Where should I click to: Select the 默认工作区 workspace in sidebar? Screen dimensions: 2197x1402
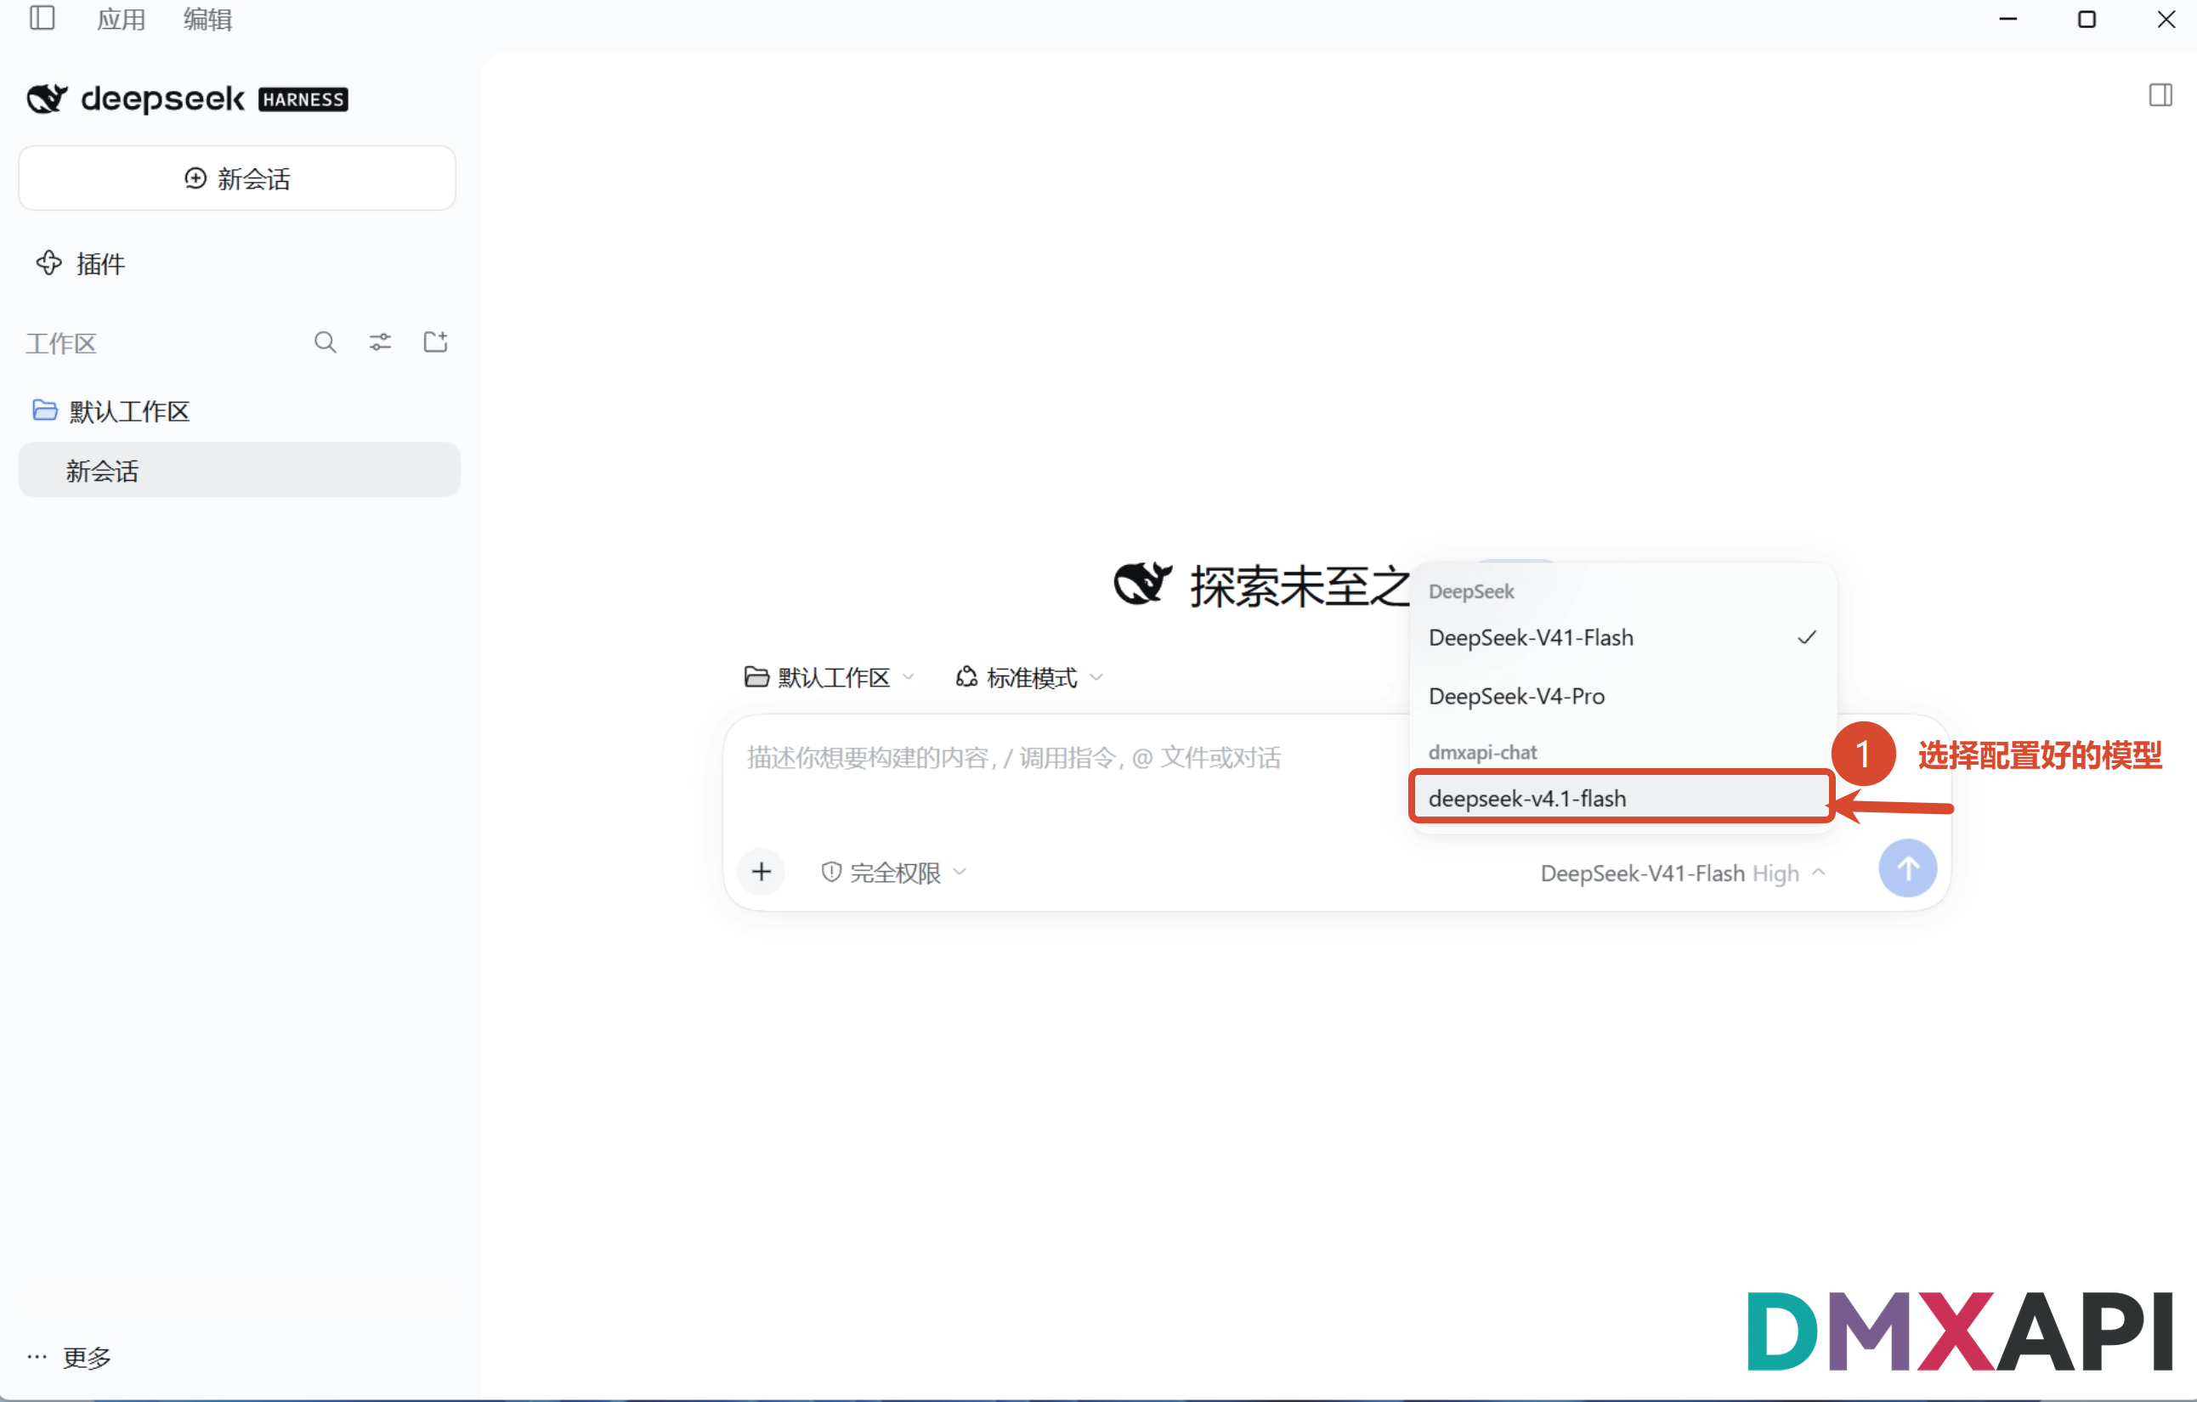(x=111, y=411)
